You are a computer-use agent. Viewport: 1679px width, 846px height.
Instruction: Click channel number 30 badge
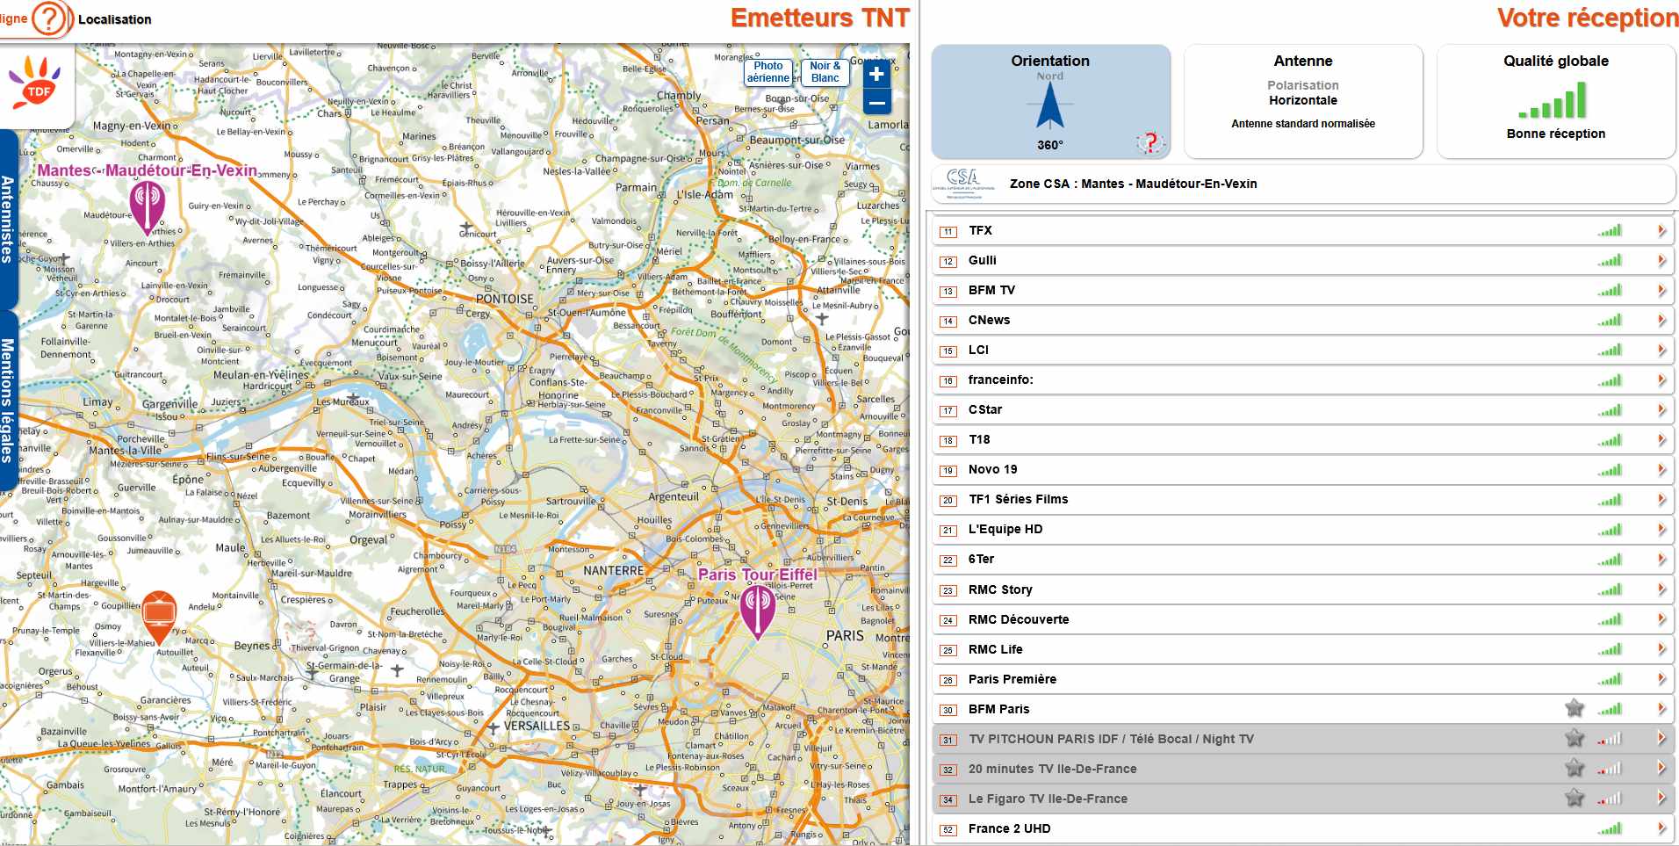tap(948, 710)
